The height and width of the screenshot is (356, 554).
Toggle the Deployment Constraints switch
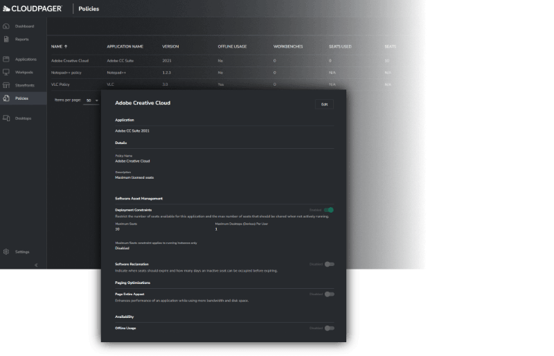[x=329, y=210]
